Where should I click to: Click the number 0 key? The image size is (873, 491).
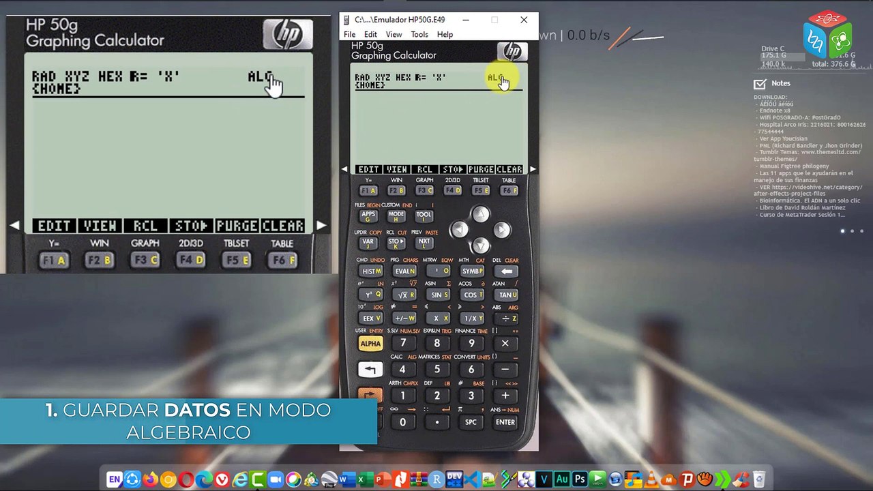[x=403, y=422]
